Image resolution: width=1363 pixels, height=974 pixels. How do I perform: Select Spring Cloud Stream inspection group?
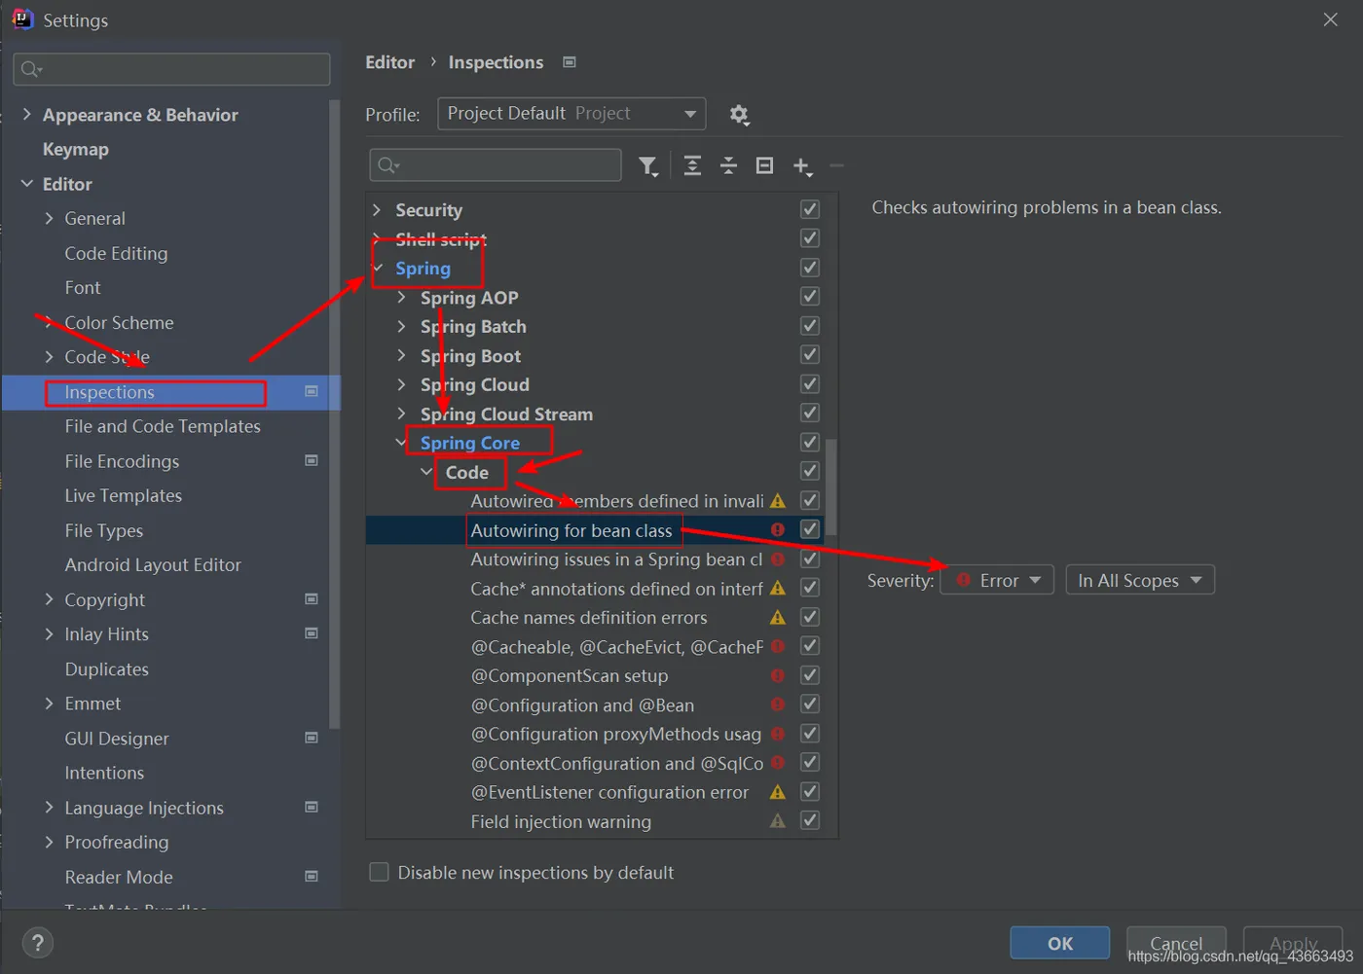(506, 414)
